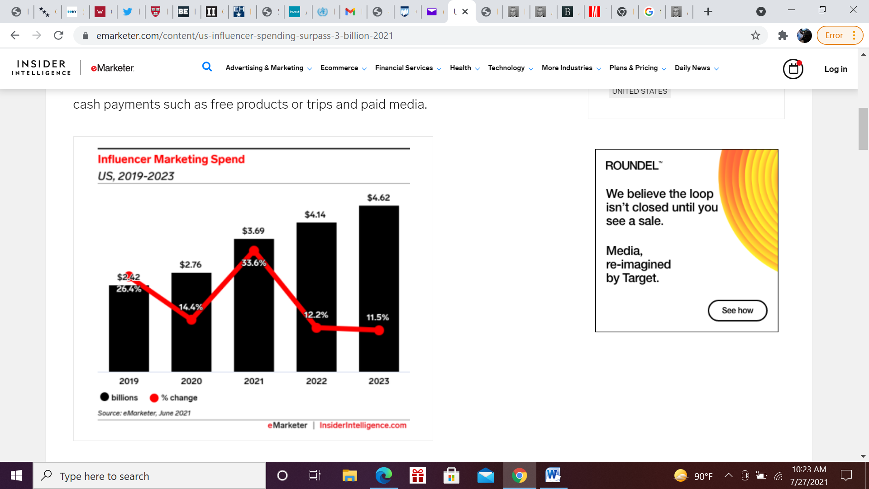Click the Windows search box
The image size is (869, 489).
coord(149,476)
